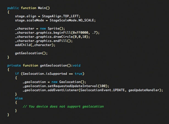Click the 'if' keyword
The width and height of the screenshot is (169, 124).
[17, 74]
